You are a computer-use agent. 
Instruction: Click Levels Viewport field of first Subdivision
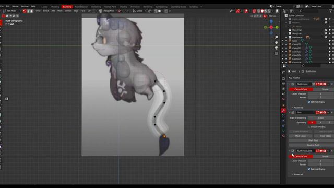321,94
